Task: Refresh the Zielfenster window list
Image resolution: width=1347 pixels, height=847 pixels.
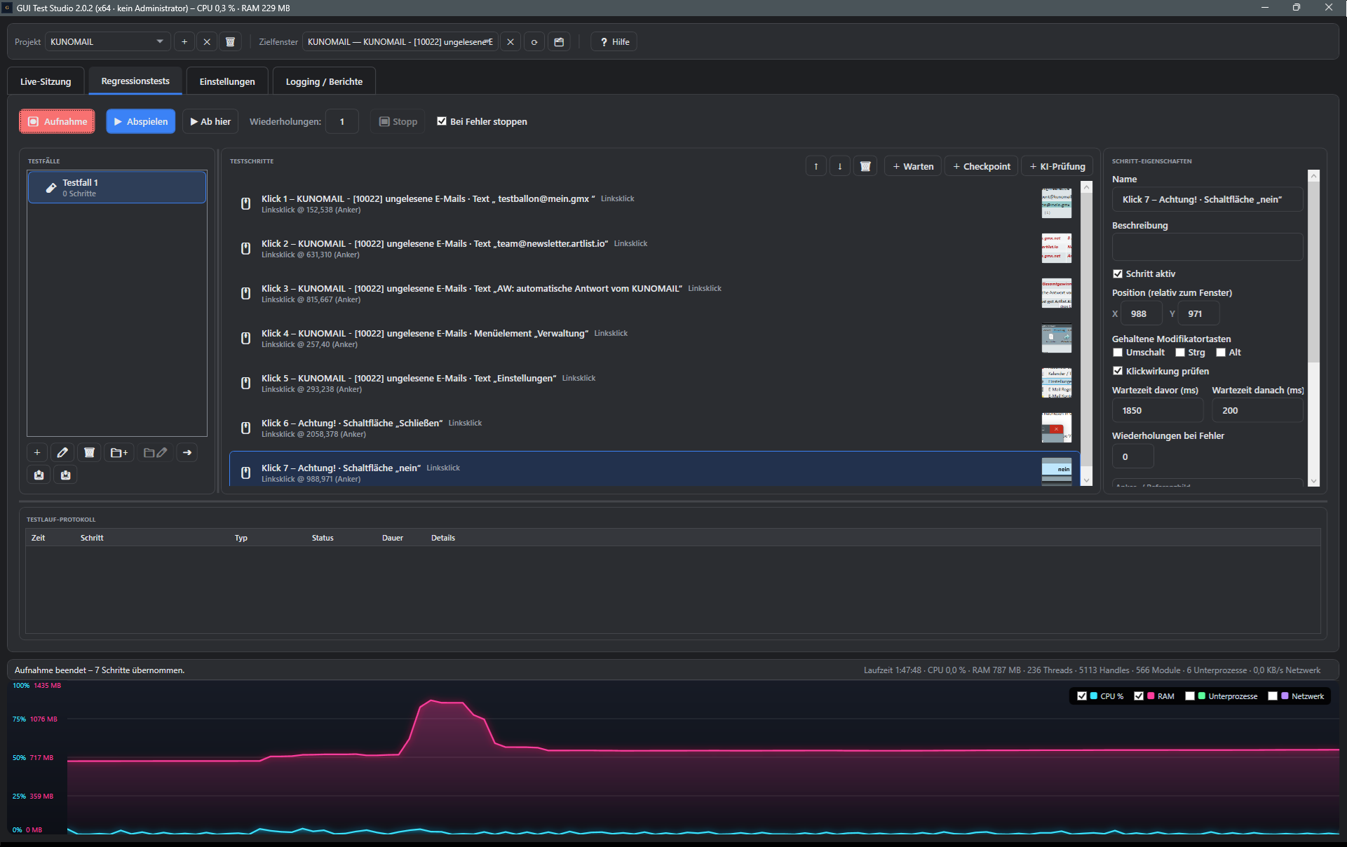Action: [534, 42]
